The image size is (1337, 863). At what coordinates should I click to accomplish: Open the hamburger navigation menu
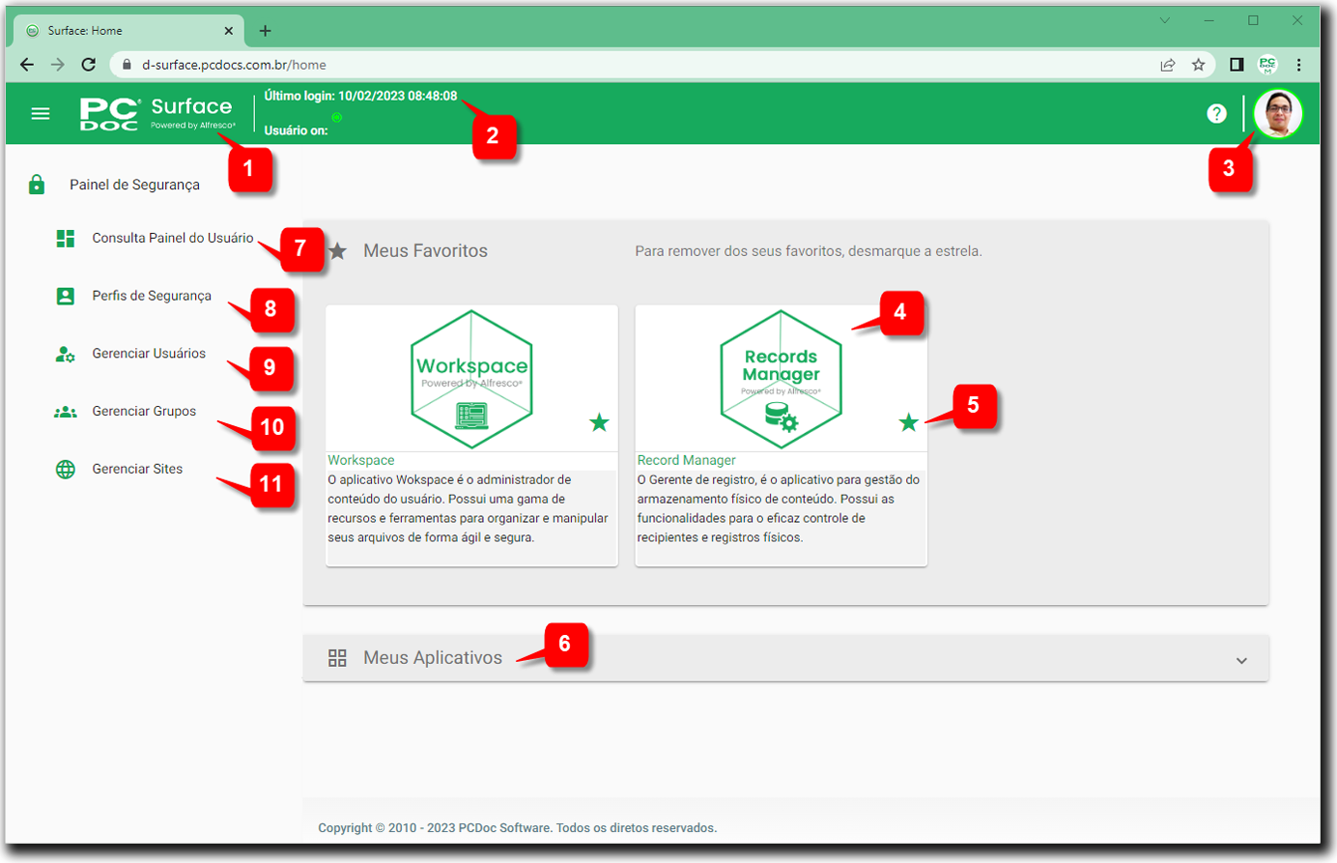(x=41, y=114)
